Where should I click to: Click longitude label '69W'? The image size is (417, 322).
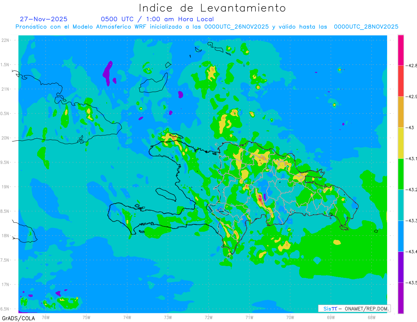[331, 317]
